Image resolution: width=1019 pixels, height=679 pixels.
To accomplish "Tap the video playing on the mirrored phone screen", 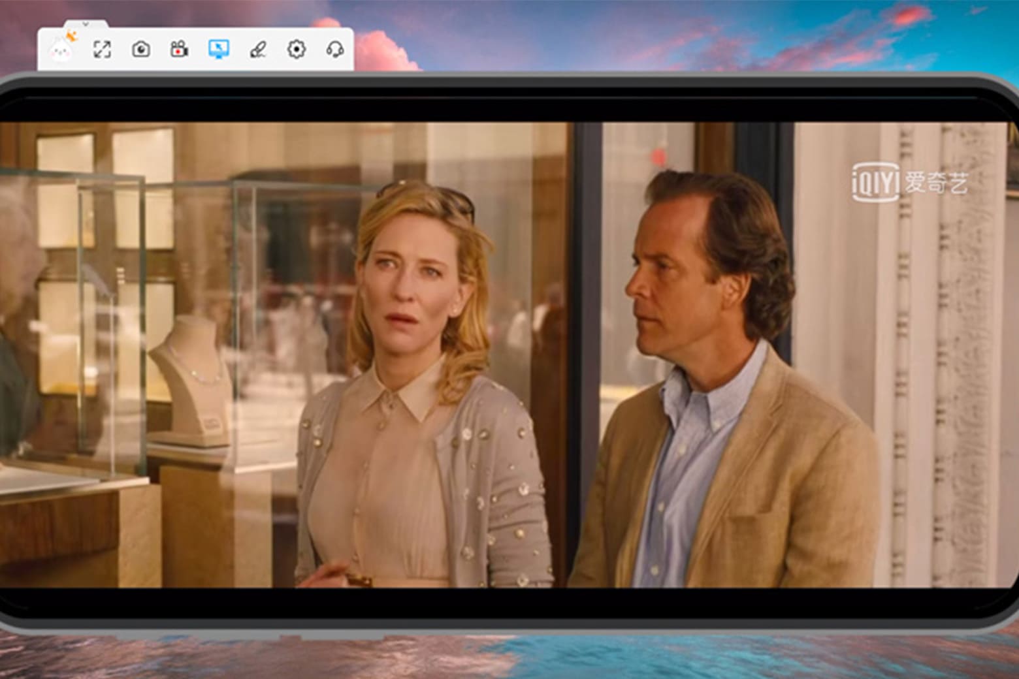I will click(509, 355).
